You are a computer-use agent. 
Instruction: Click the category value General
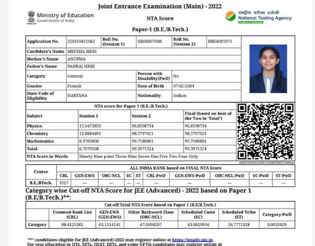pos(75,76)
